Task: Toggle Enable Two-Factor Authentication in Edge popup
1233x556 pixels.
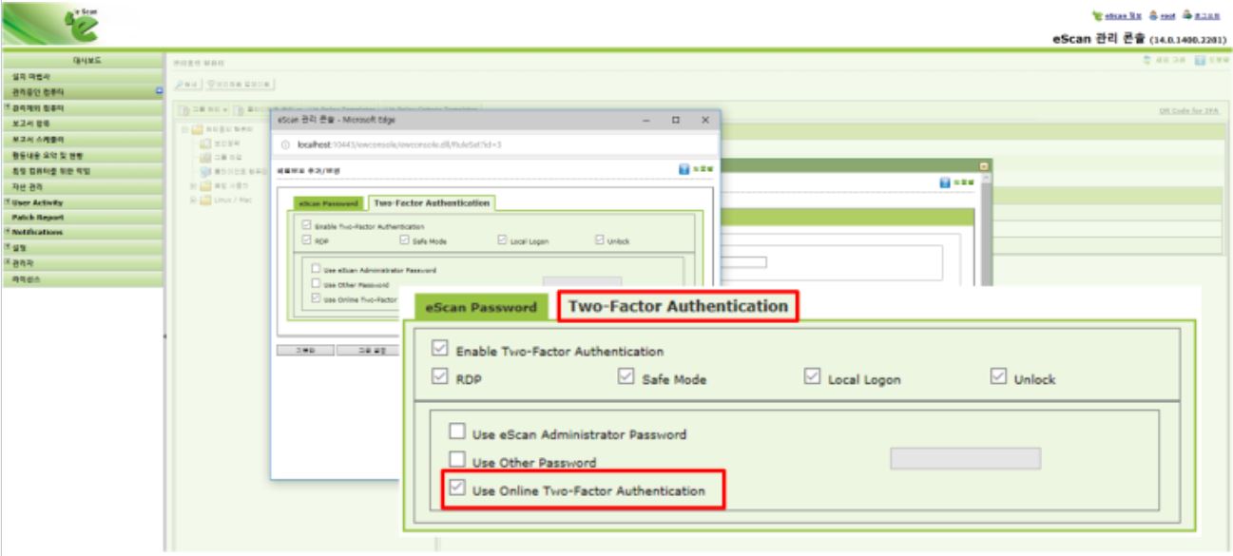Action: [304, 226]
